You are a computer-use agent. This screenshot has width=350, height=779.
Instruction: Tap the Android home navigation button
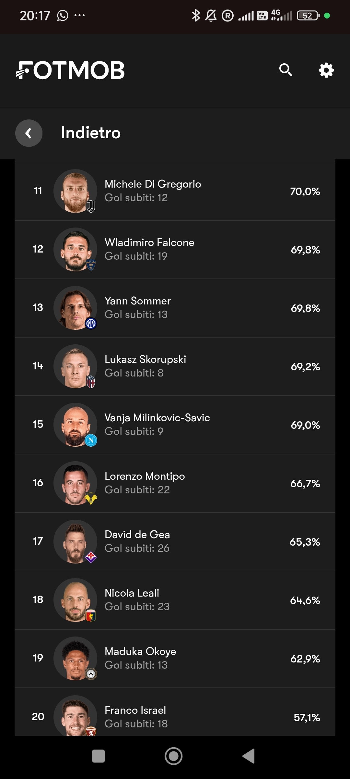[x=173, y=756]
